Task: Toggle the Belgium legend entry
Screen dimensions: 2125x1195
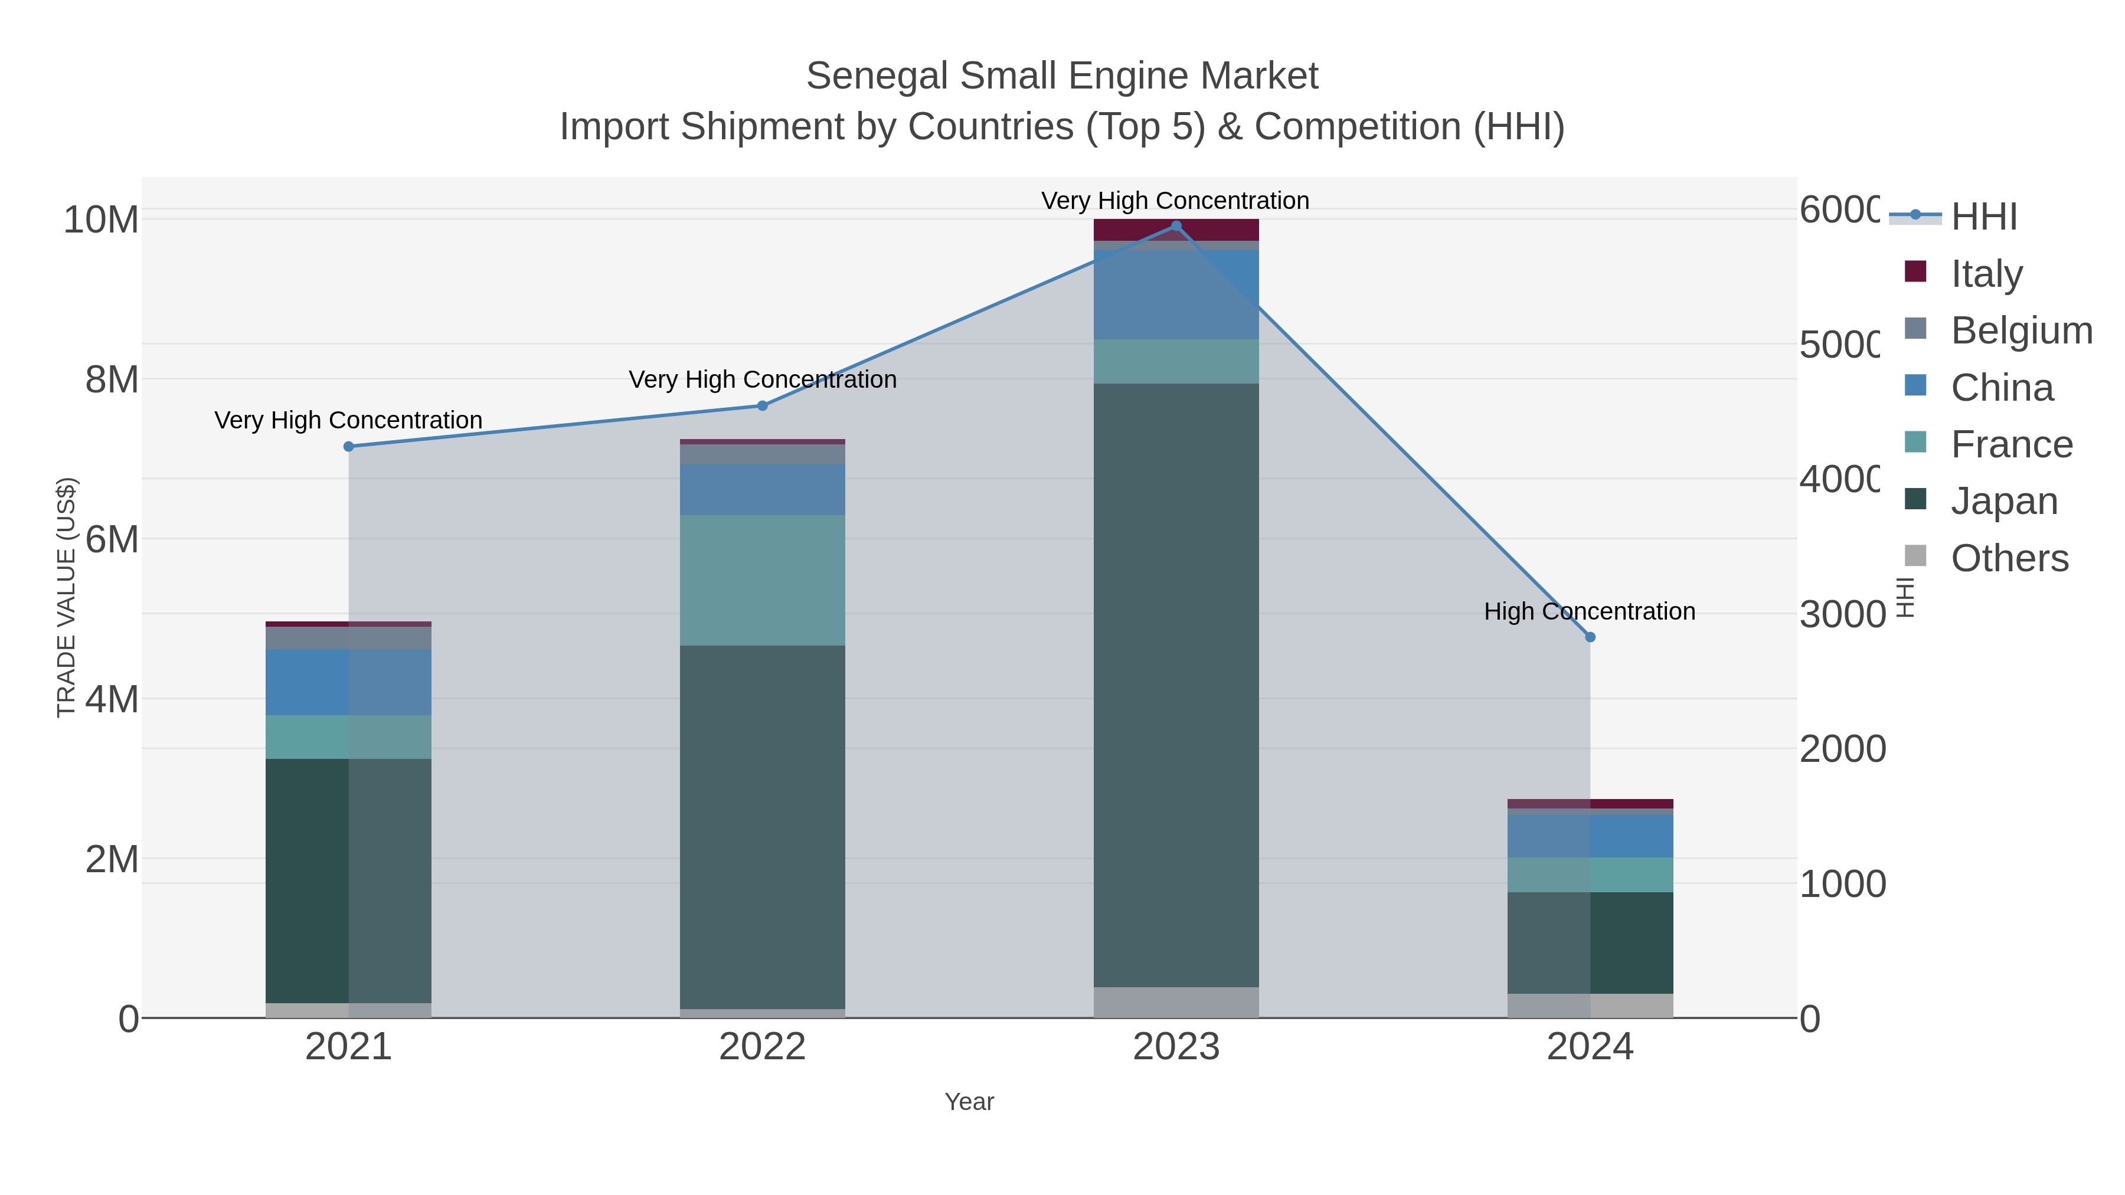Action: (1998, 330)
